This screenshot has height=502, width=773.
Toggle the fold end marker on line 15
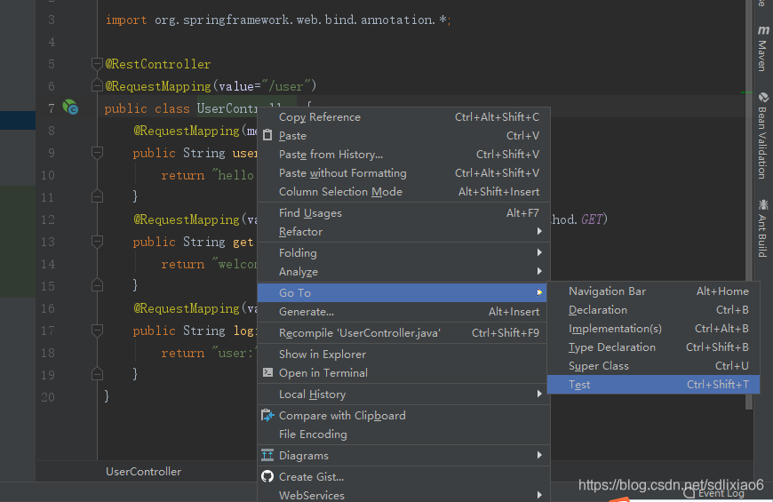pos(97,285)
